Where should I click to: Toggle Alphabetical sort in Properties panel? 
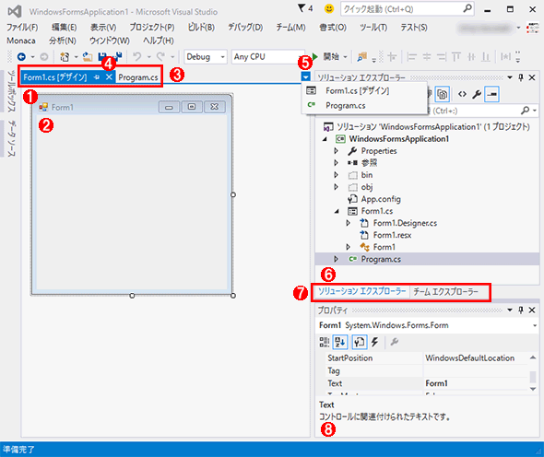pos(340,342)
